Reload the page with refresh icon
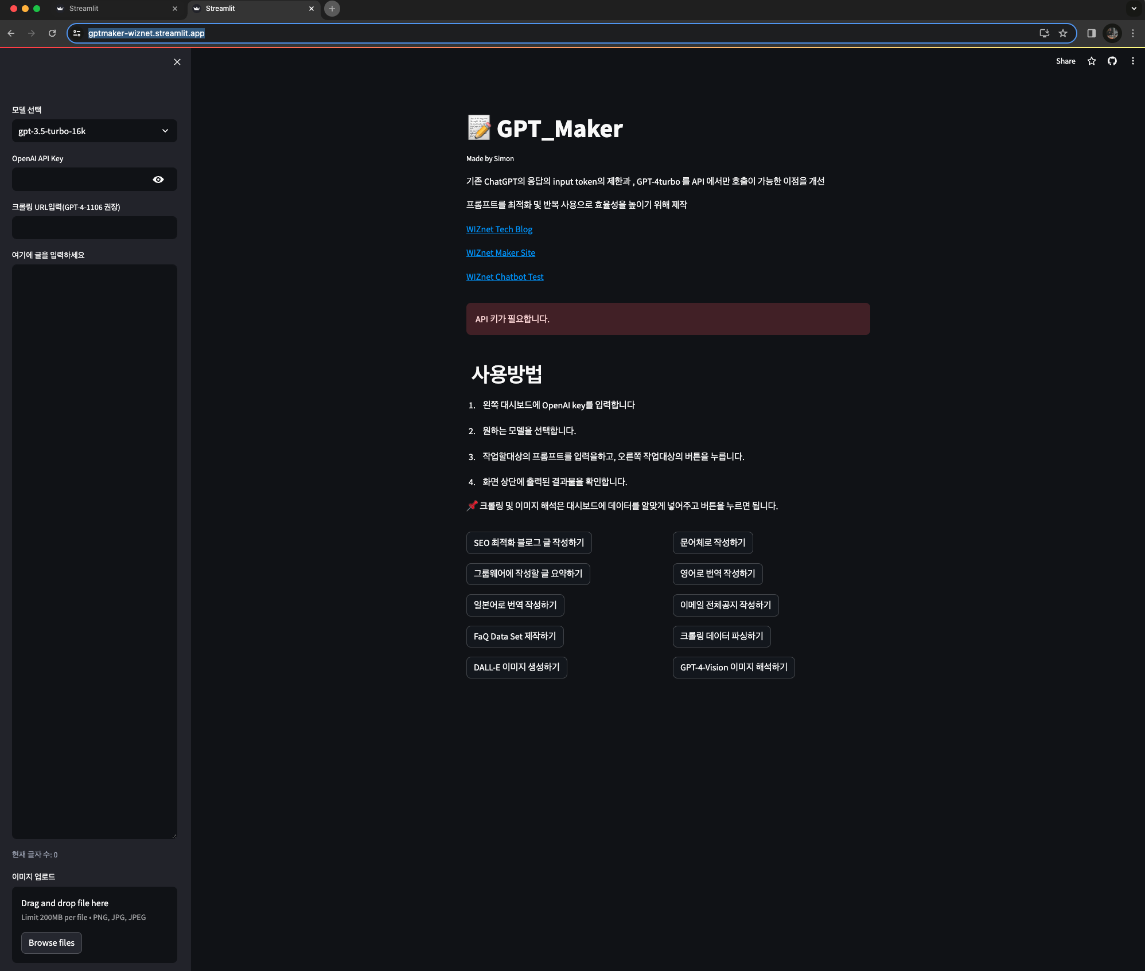This screenshot has height=971, width=1145. 52,33
